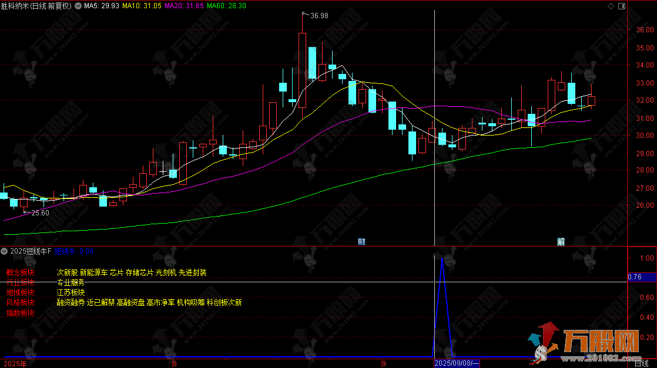Click the 0.76 indicator value tag
This screenshot has height=368, width=657.
(634, 277)
